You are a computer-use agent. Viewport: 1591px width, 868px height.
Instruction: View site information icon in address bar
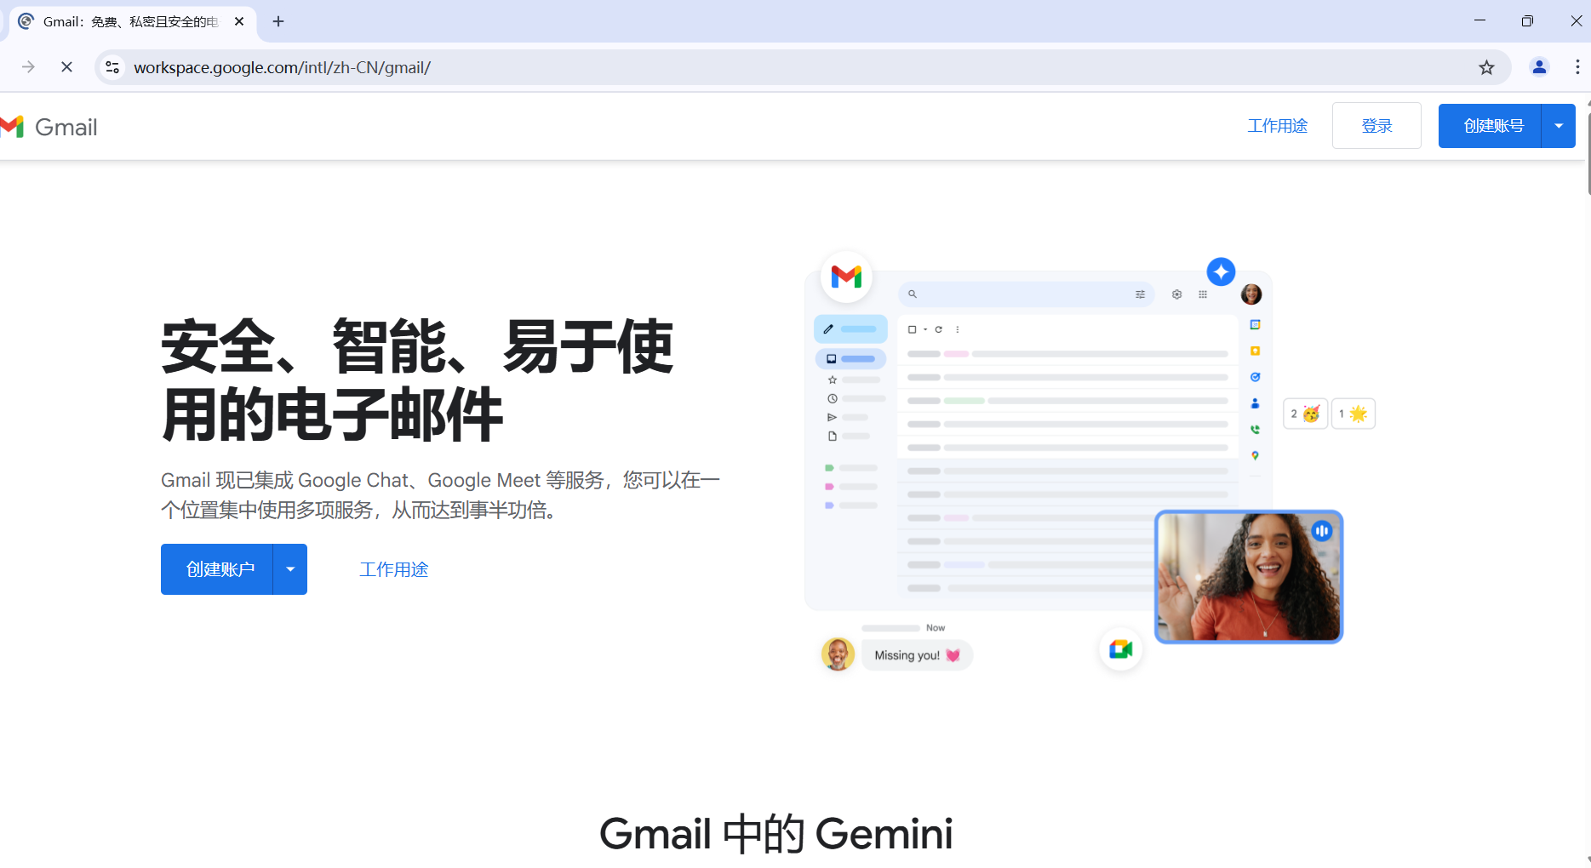(112, 67)
